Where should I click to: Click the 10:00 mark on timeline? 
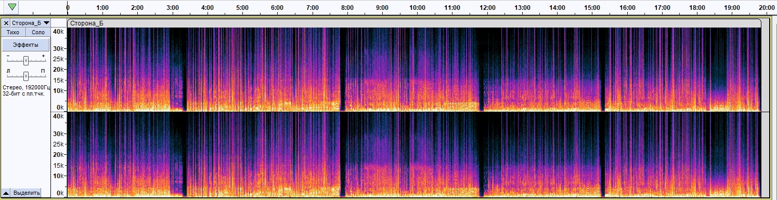click(418, 8)
